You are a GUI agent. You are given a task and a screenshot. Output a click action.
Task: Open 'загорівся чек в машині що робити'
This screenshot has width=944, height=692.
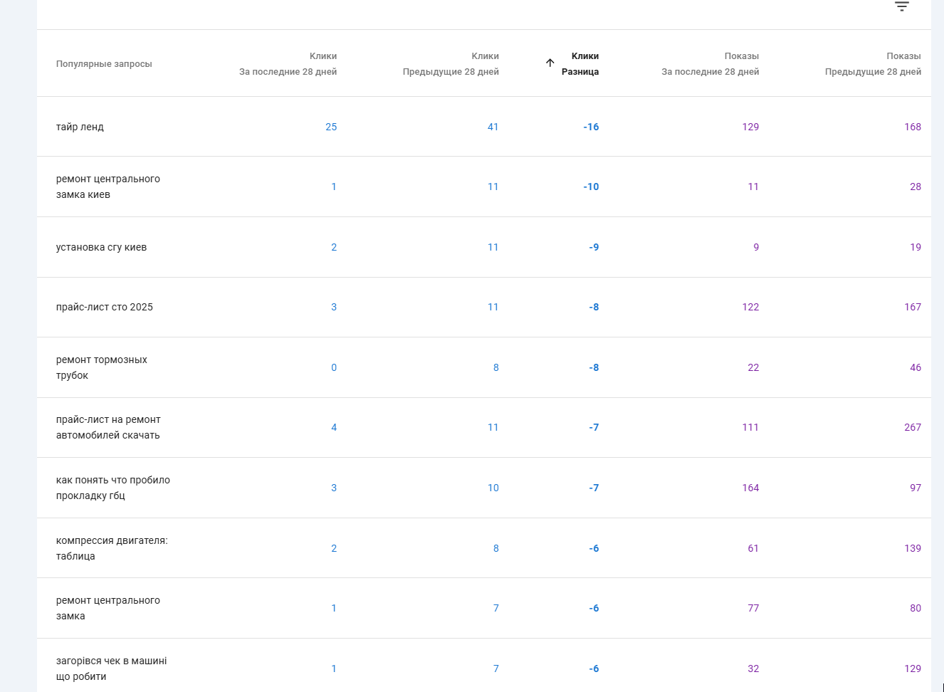111,669
